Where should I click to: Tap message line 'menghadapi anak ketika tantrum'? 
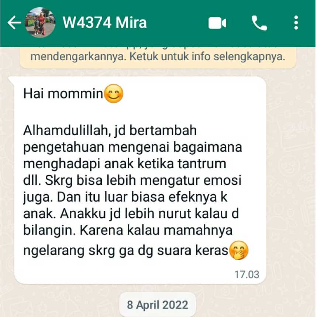point(125,163)
